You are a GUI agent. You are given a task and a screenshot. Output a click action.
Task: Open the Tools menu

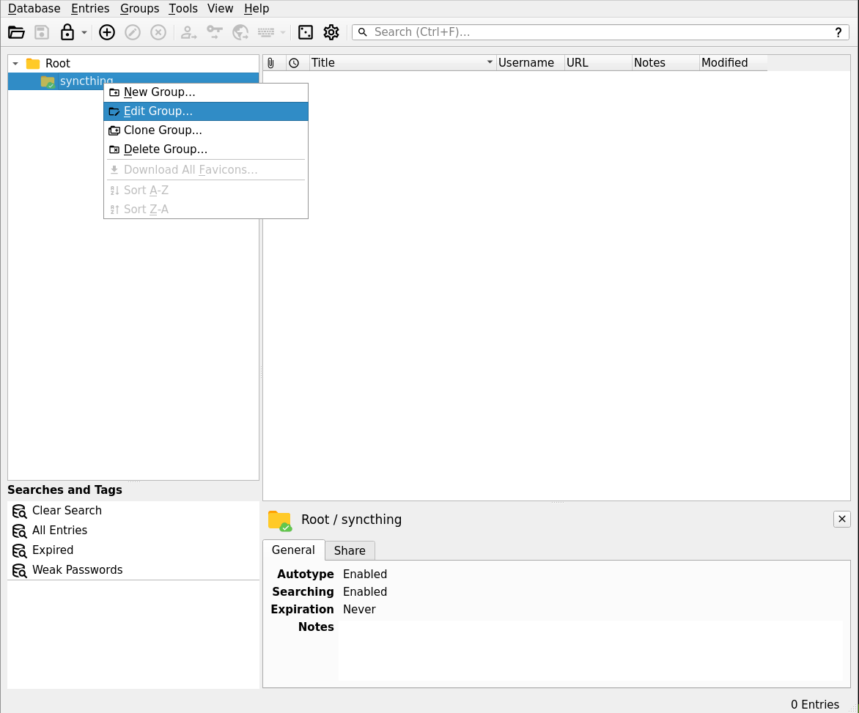pyautogui.click(x=183, y=9)
